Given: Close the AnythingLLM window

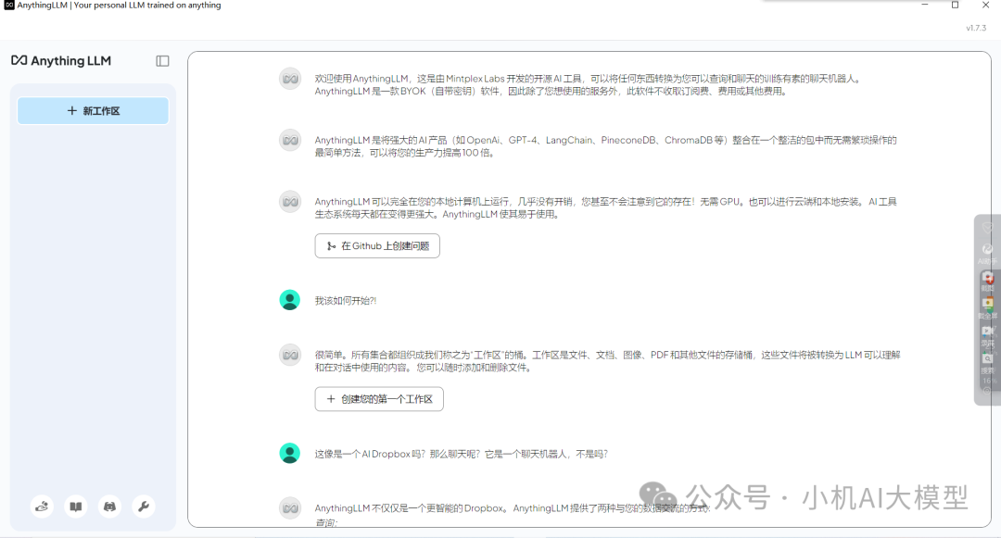Looking at the screenshot, I should [985, 6].
